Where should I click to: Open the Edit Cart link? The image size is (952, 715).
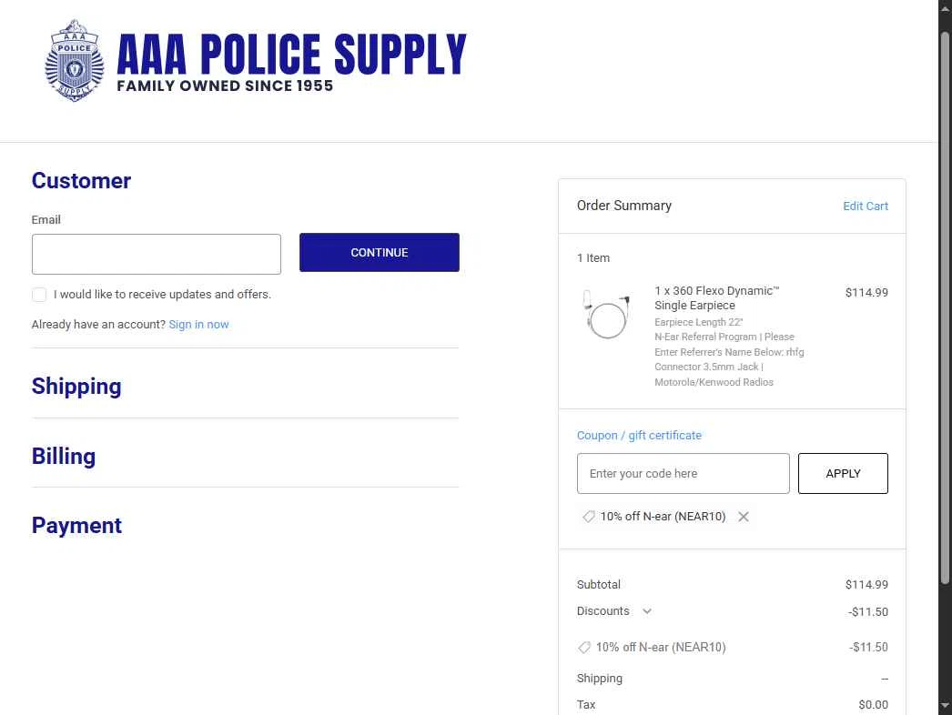(866, 206)
